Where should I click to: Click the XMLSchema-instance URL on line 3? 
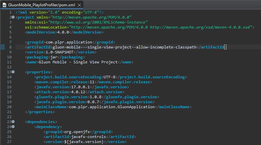point(98,22)
